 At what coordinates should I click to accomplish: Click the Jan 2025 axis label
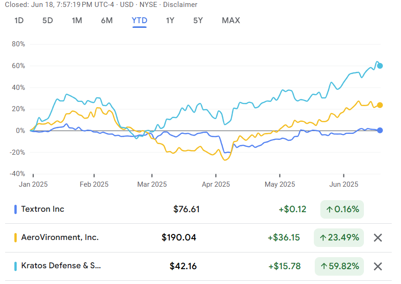(33, 184)
